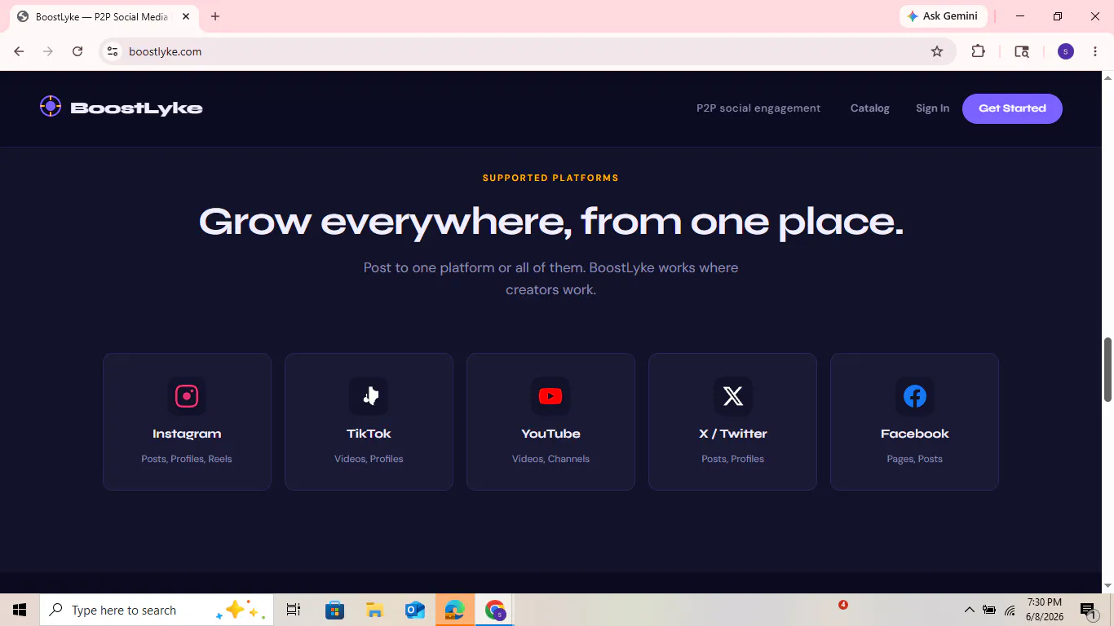The image size is (1114, 626).
Task: Open the orange app on taskbar
Action: click(454, 610)
